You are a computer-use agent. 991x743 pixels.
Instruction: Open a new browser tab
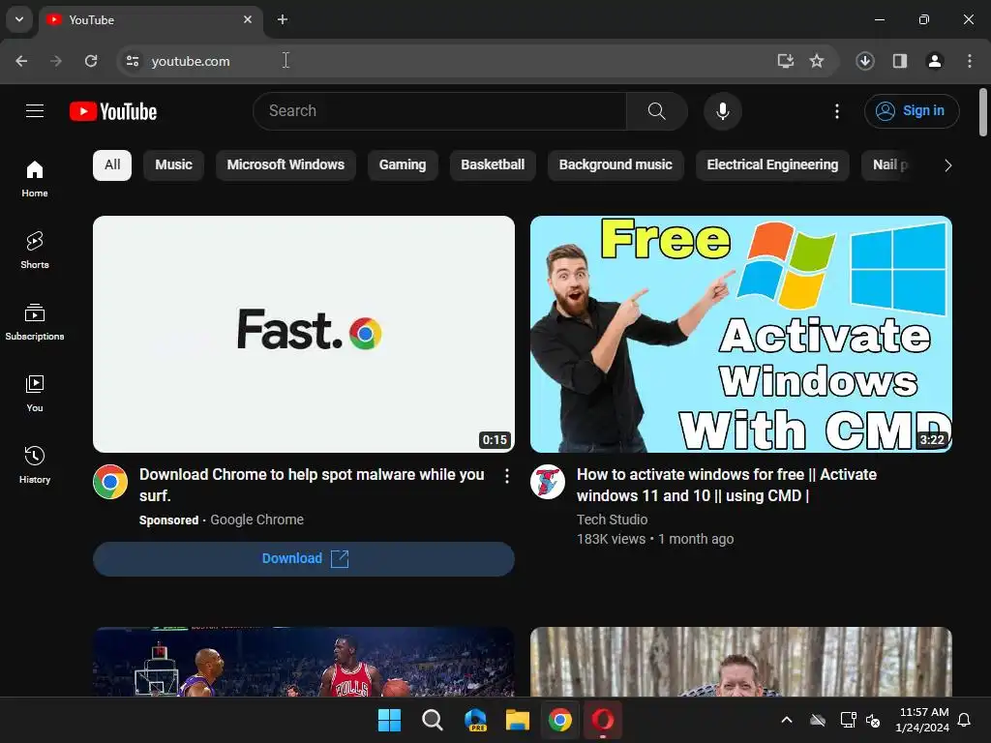(283, 19)
